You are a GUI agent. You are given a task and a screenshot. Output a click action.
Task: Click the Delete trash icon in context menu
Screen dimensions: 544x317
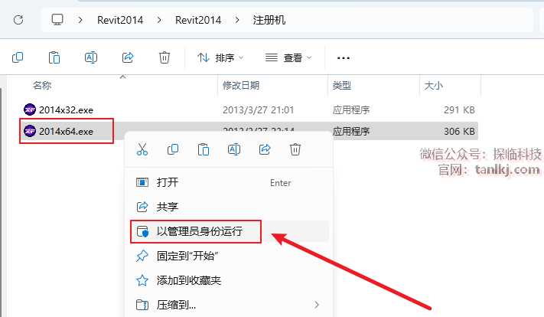coord(295,149)
